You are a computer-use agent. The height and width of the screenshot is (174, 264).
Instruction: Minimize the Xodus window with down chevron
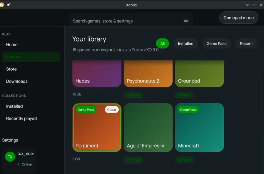pos(248,5)
